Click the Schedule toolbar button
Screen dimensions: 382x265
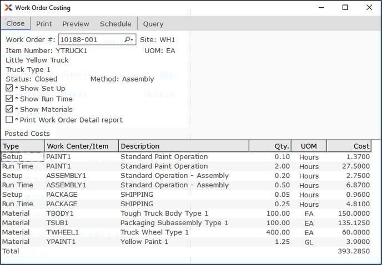(x=115, y=24)
